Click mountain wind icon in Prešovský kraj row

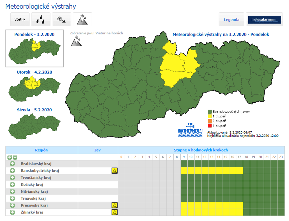pos(114,205)
